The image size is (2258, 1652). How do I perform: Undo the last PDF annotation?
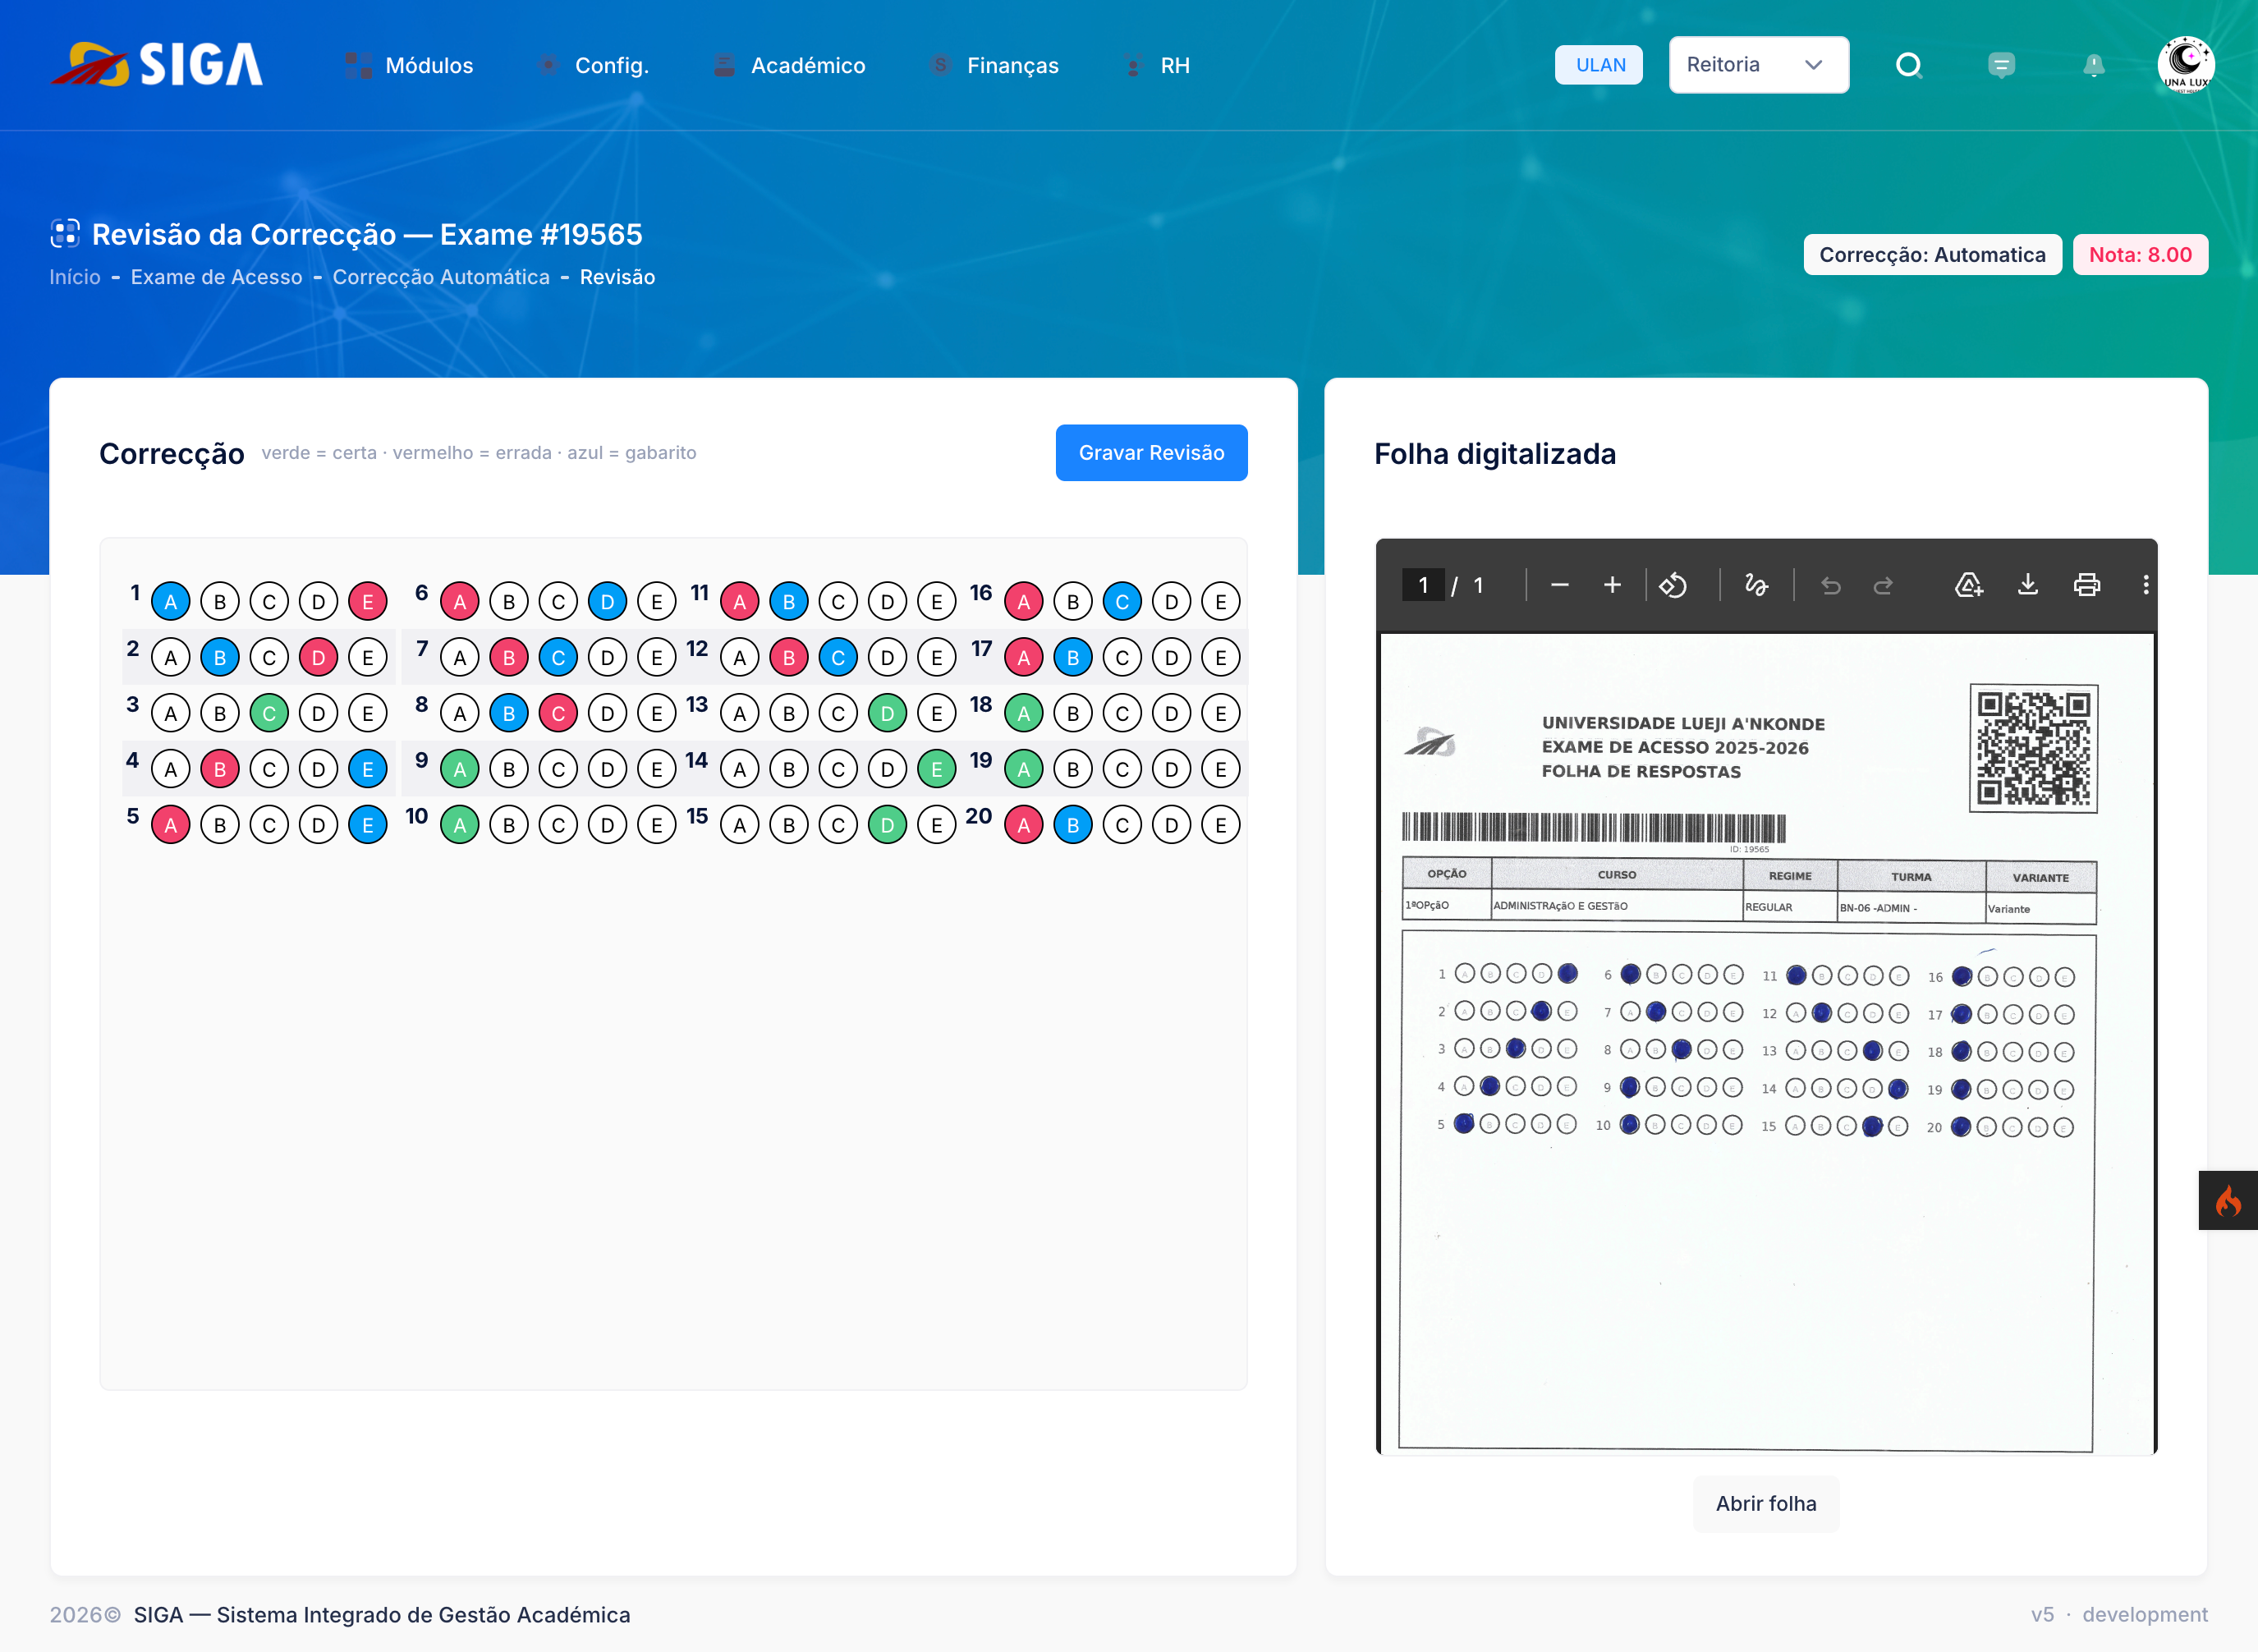[1830, 585]
